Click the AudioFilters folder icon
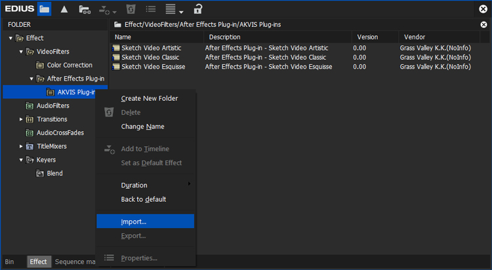Viewport: 492px width, 270px height. tap(30, 106)
